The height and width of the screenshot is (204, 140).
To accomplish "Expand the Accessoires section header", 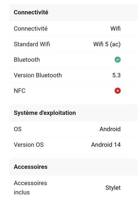I will tap(73, 167).
